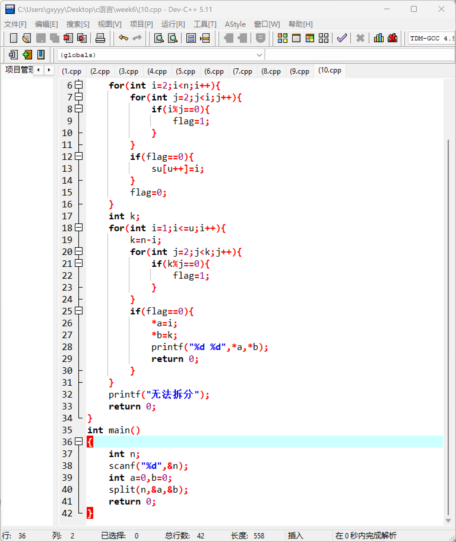Click the Goto function icon
Screen dimensions: 456x542
click(x=191, y=38)
